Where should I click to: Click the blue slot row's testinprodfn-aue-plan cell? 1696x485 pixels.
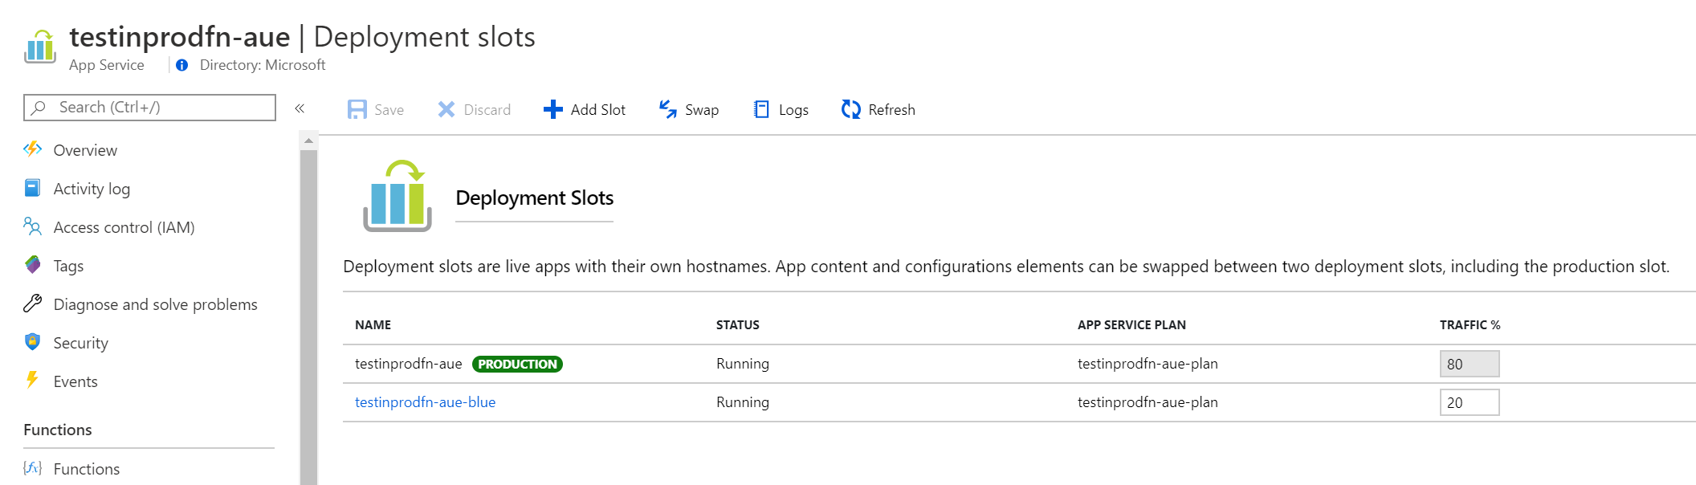click(x=1148, y=402)
